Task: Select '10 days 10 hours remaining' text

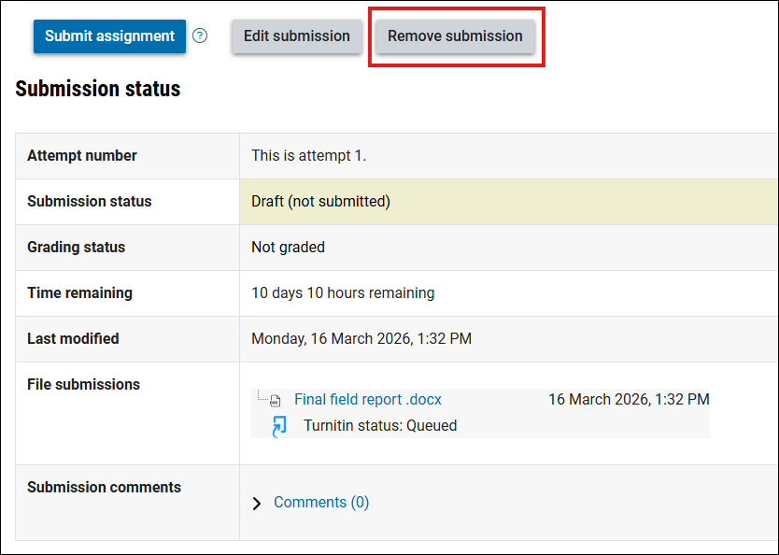Action: pos(343,293)
